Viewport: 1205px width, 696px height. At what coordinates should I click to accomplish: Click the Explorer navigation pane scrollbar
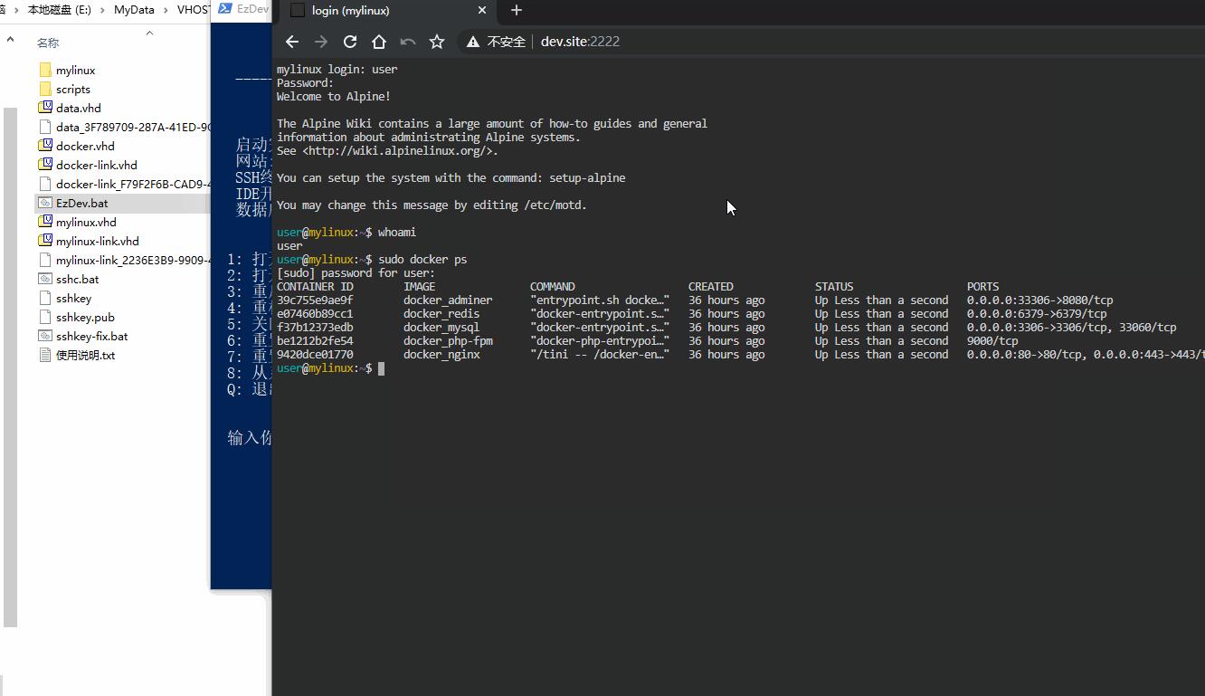pos(10,367)
